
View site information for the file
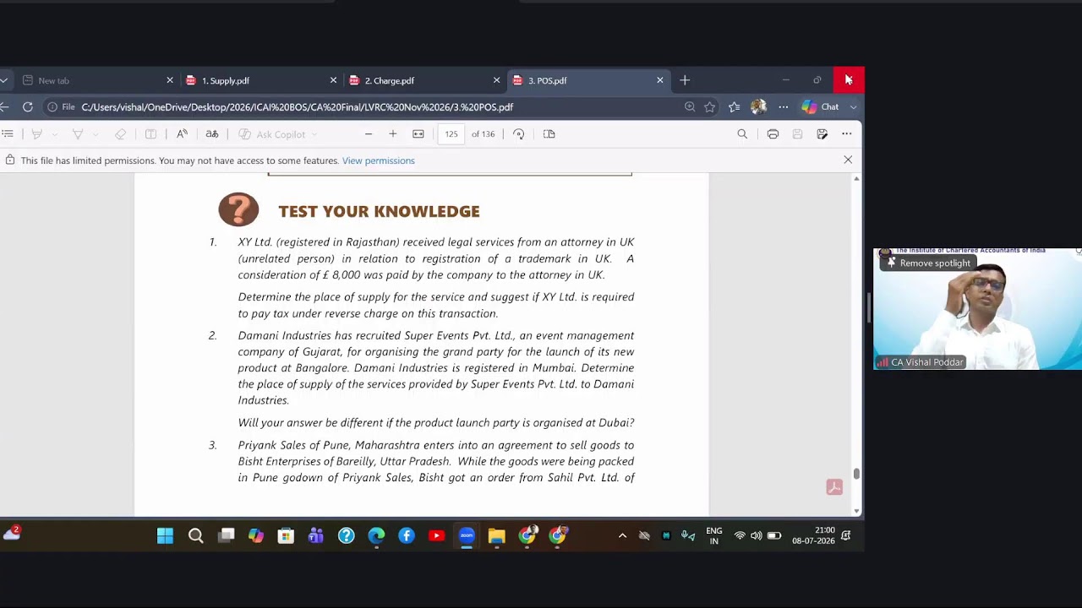[62, 107]
